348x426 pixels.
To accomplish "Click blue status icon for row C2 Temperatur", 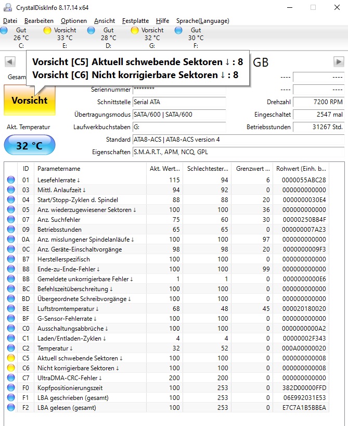I will coord(11,348).
